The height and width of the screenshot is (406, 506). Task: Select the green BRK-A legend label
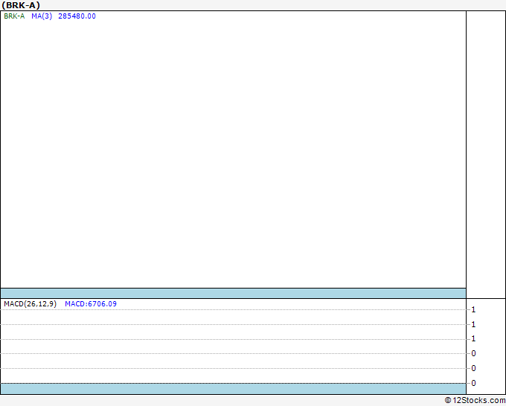pos(14,16)
